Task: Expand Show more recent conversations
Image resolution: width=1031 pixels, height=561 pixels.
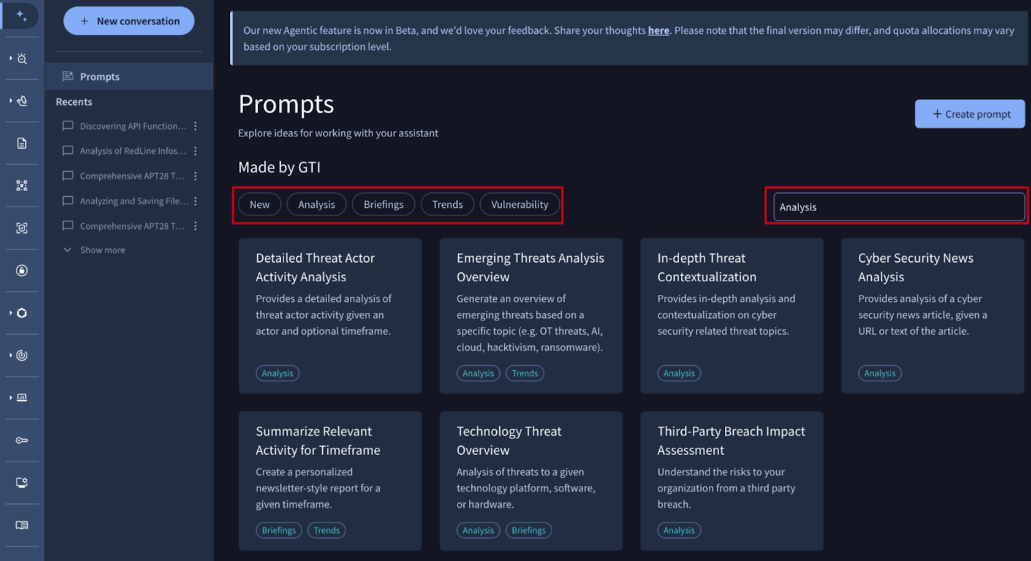Action: point(102,250)
